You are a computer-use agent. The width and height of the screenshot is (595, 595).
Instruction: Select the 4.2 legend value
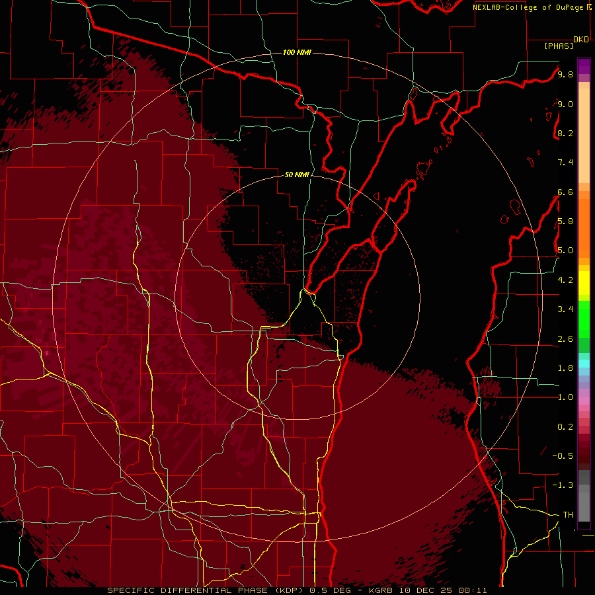(x=565, y=280)
